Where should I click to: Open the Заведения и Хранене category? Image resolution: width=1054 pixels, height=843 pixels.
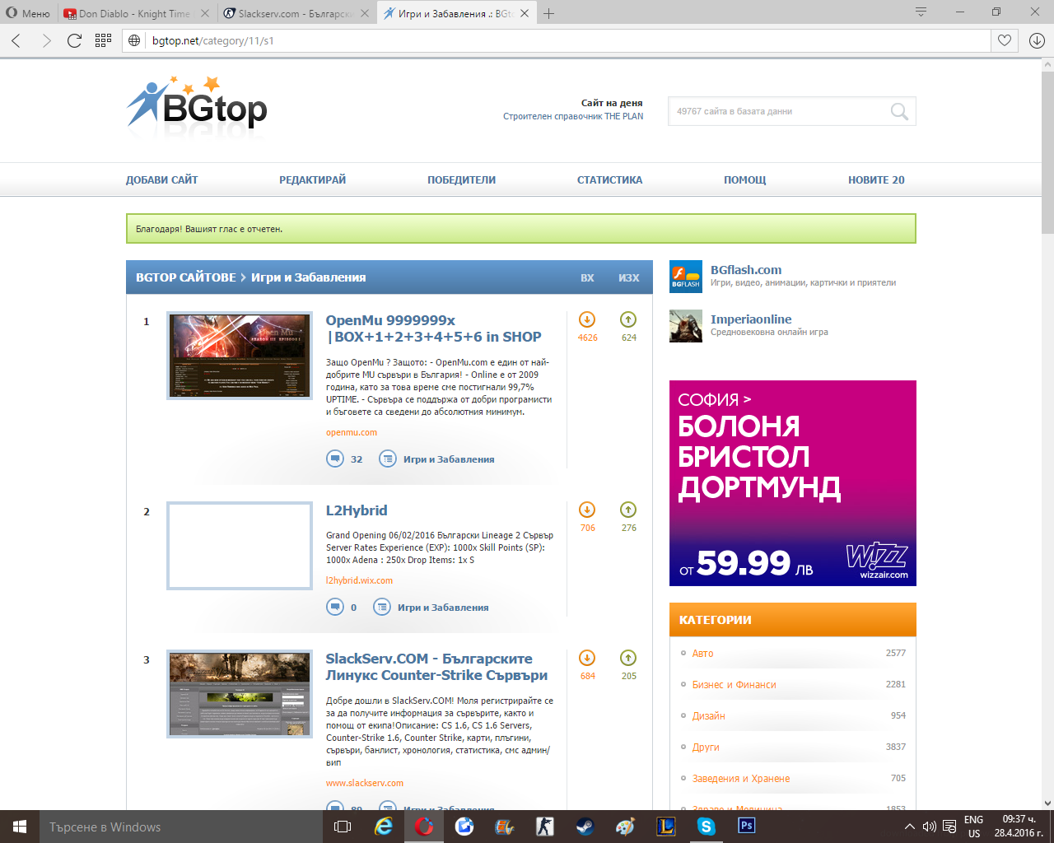(x=741, y=778)
